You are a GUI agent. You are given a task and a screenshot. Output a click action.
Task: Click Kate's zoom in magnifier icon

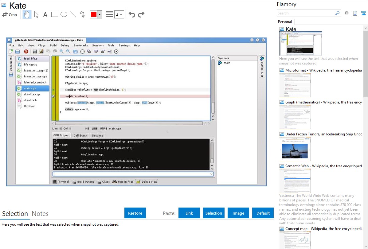tap(61, 52)
